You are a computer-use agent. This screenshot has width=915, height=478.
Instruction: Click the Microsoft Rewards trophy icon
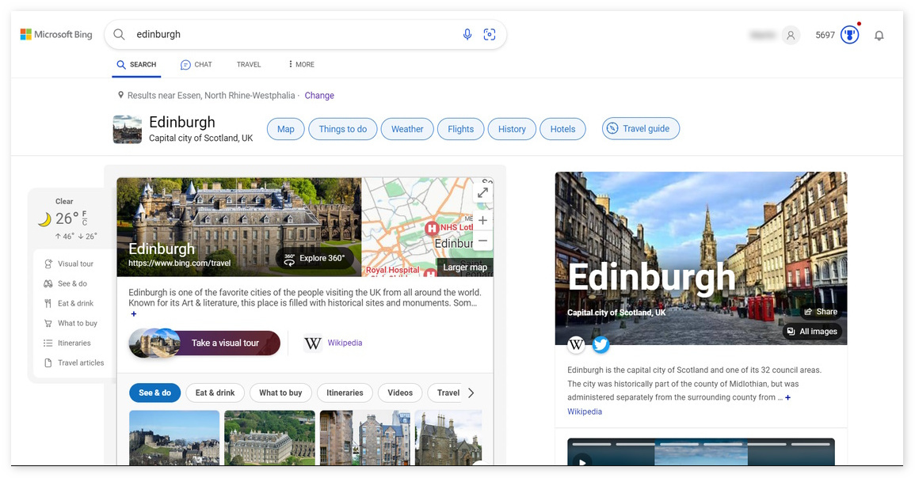coord(849,35)
